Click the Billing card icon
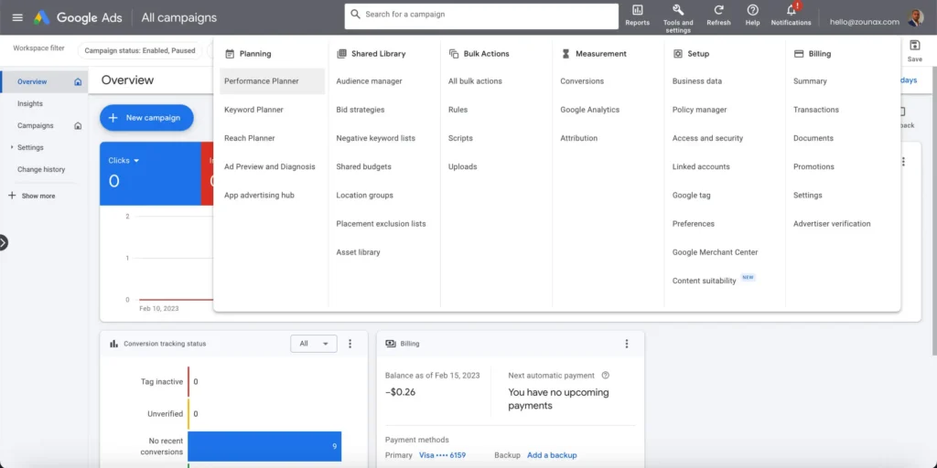The height and width of the screenshot is (468, 937). [391, 344]
